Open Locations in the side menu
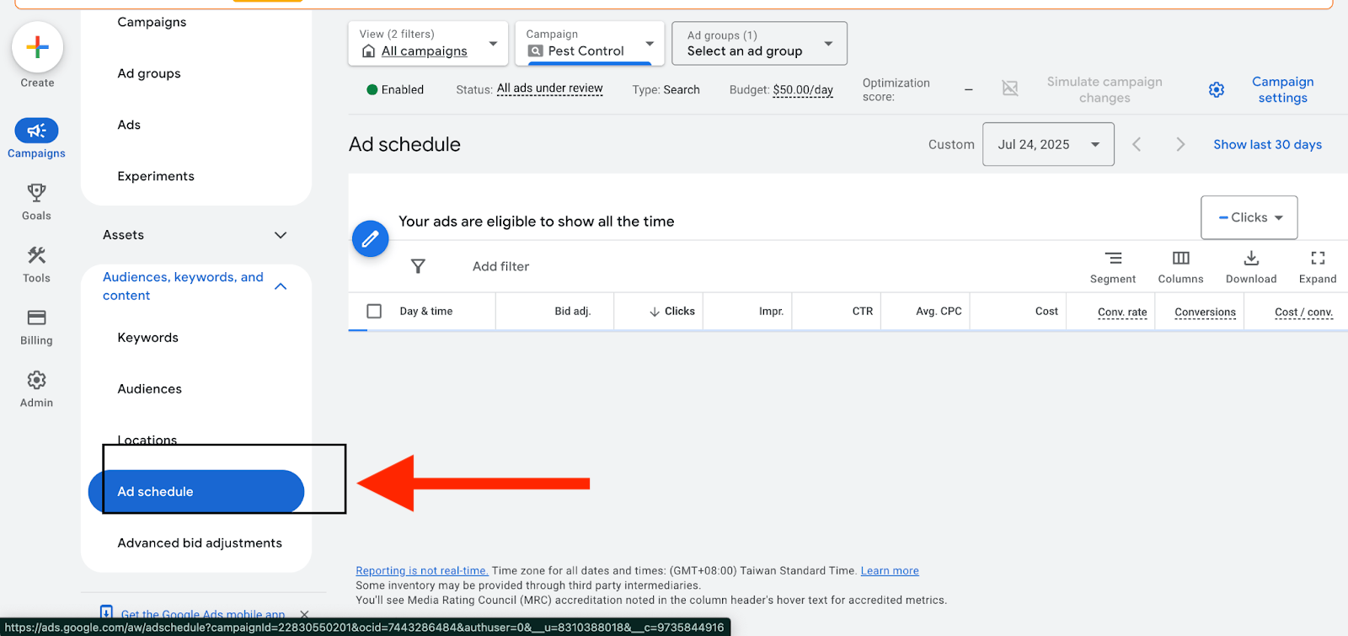Image resolution: width=1348 pixels, height=636 pixels. point(147,440)
